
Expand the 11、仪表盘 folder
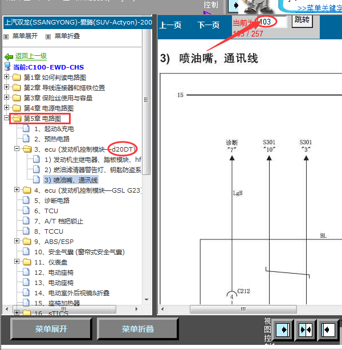[x=17, y=262]
